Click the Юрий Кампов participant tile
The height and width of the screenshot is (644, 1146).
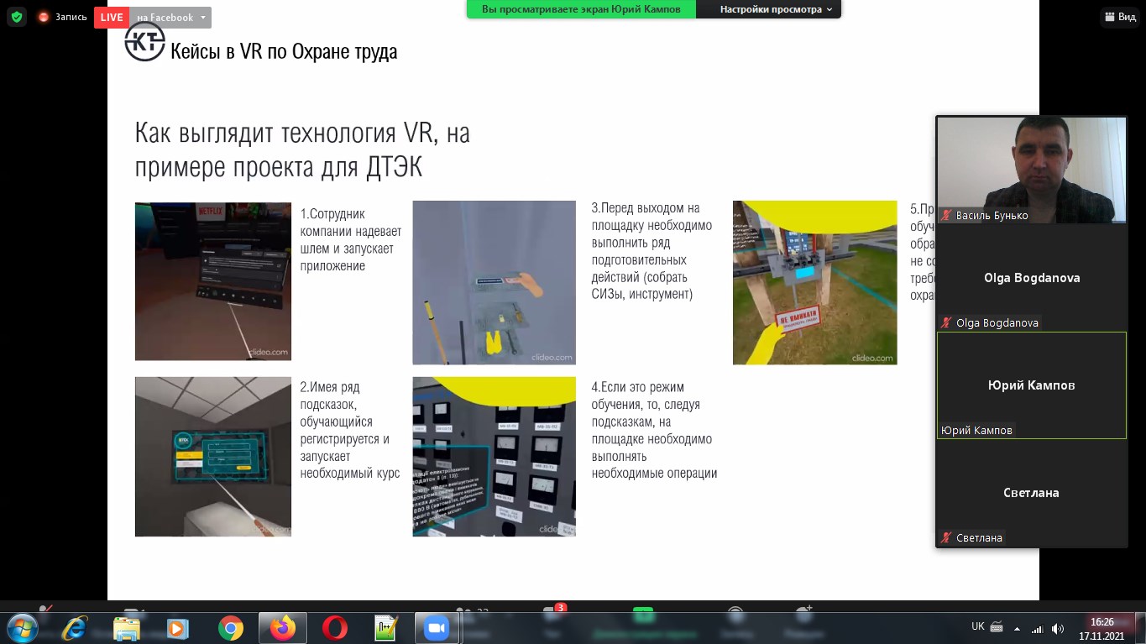pyautogui.click(x=1031, y=385)
